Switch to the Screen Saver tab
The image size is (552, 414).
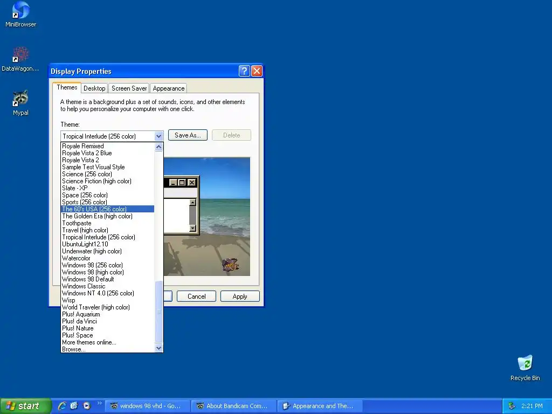[129, 88]
